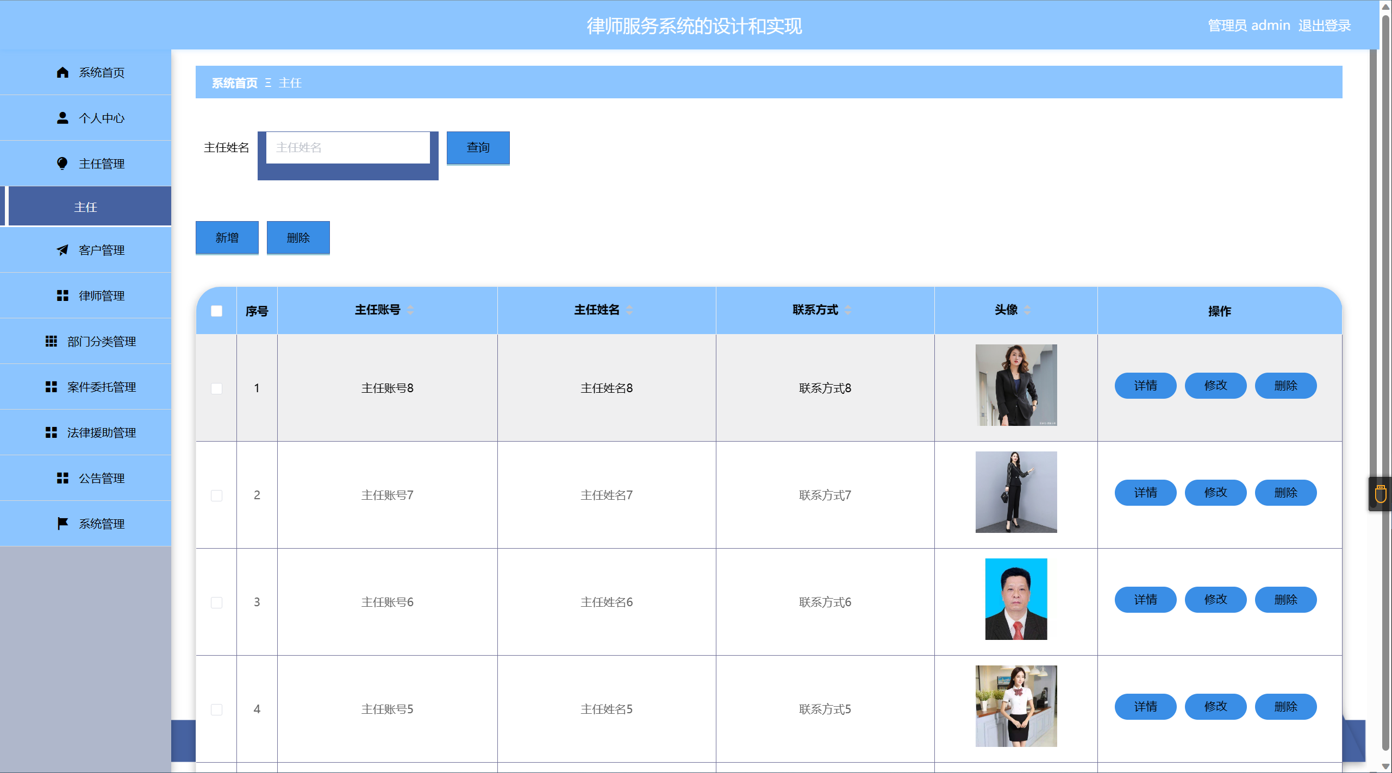1392x773 pixels.
Task: Click the grid icon beside 部门分类管理
Action: (51, 341)
